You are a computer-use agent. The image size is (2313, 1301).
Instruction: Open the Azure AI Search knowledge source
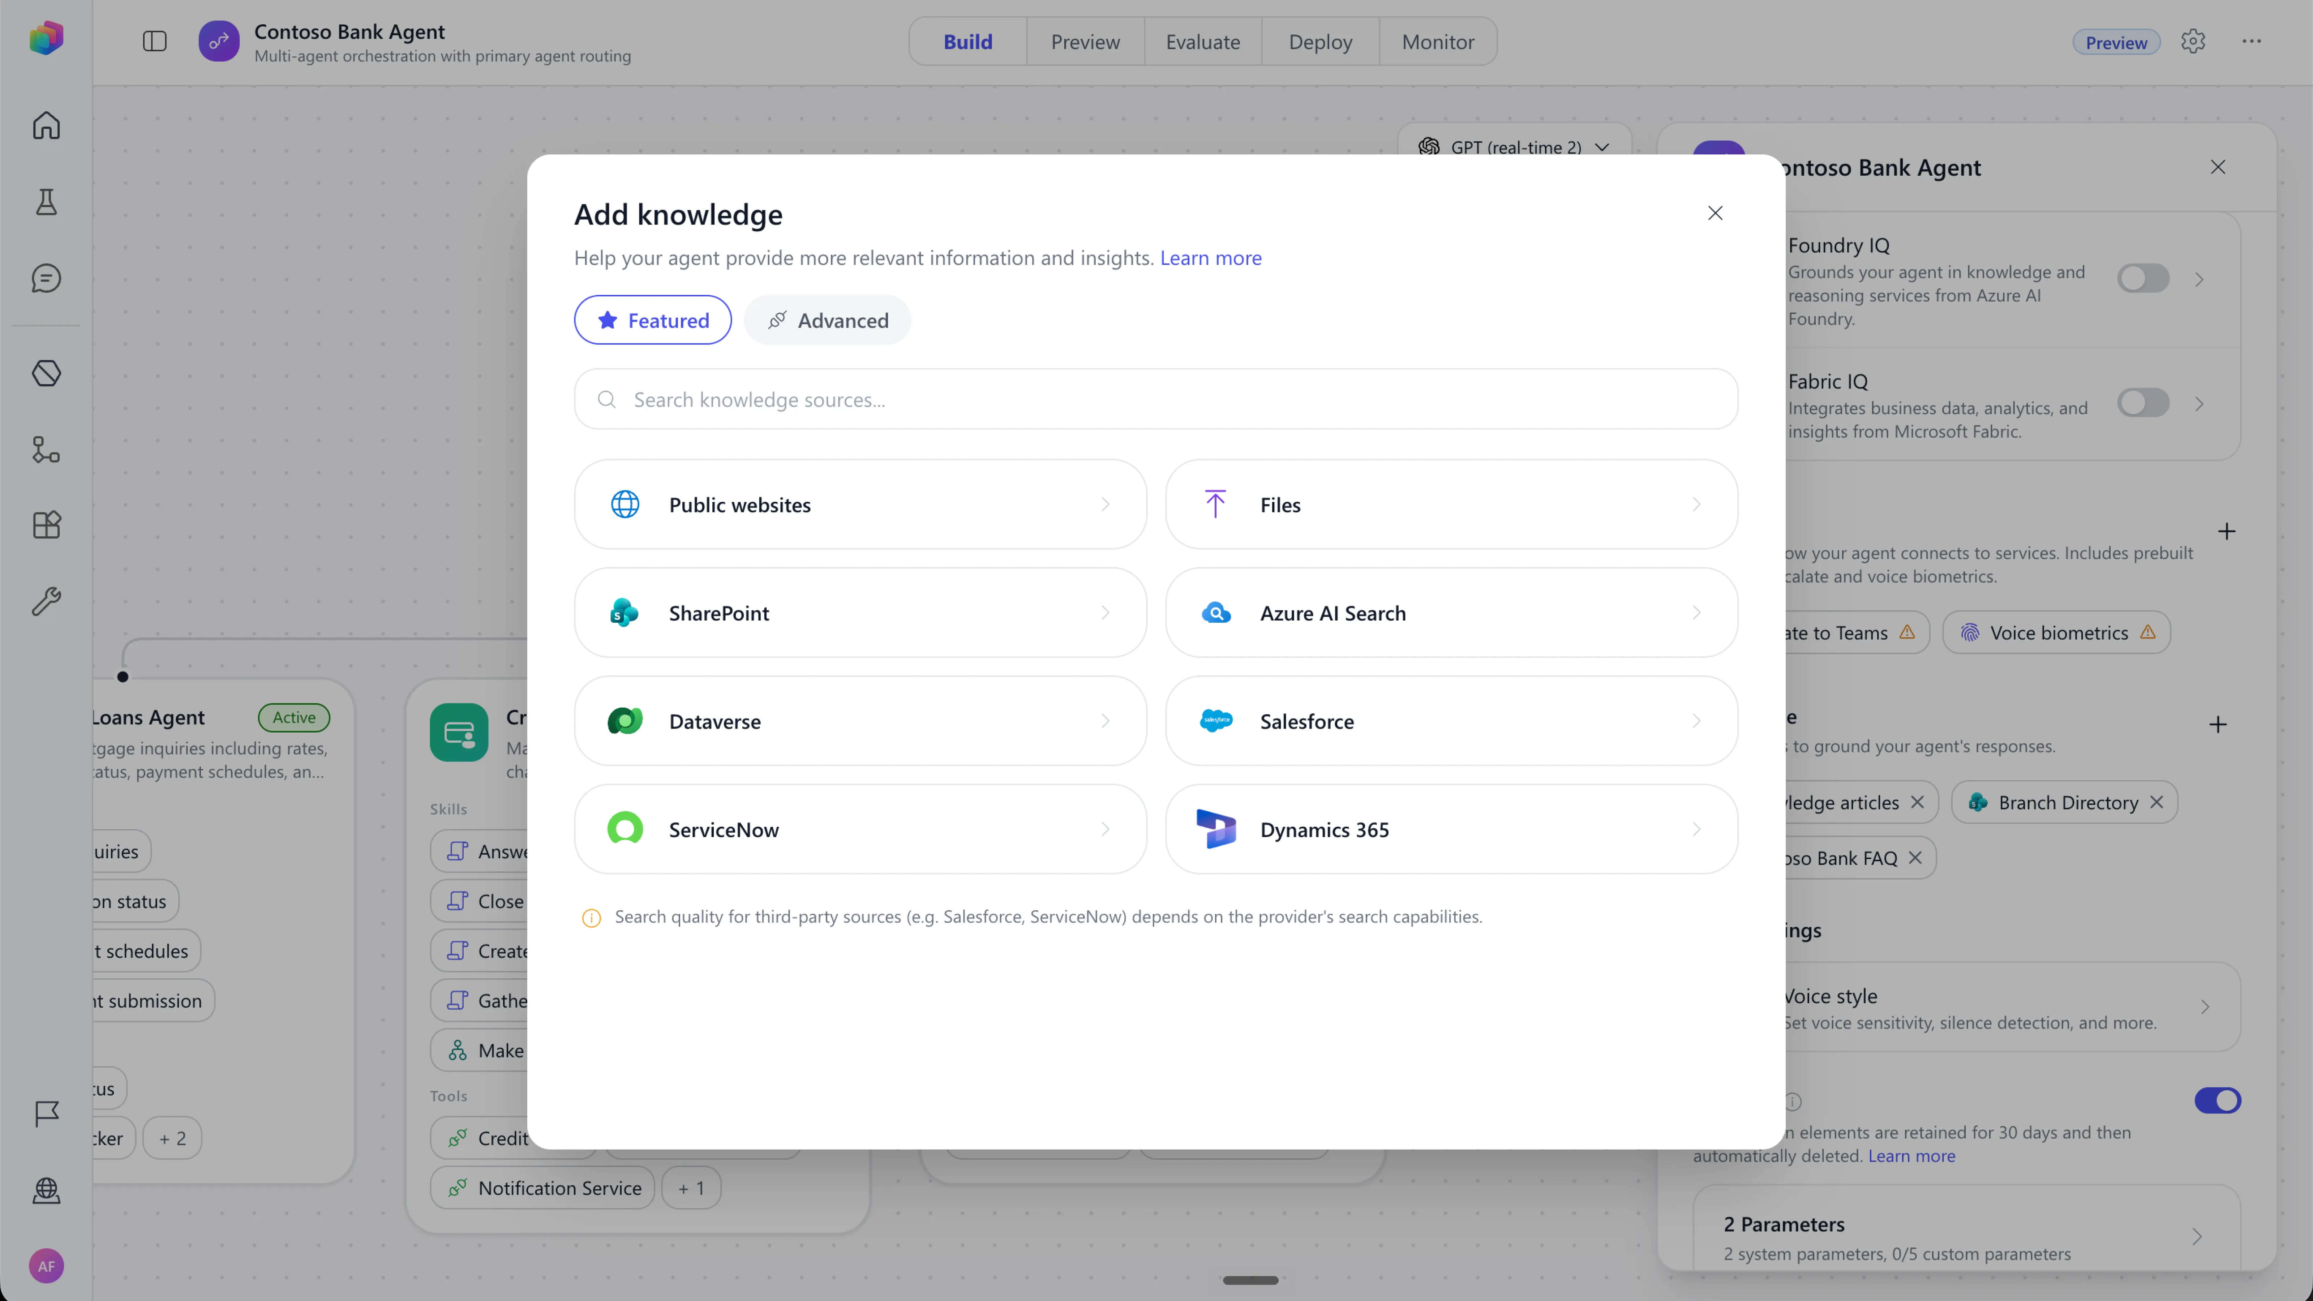pos(1451,612)
